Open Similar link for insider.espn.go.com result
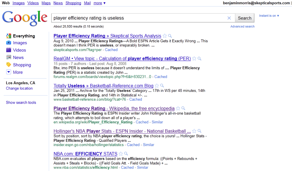Viewport: 292px width, 171px height. click(x=148, y=145)
